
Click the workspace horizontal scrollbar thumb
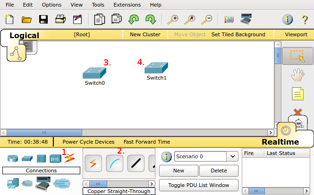[44, 132]
